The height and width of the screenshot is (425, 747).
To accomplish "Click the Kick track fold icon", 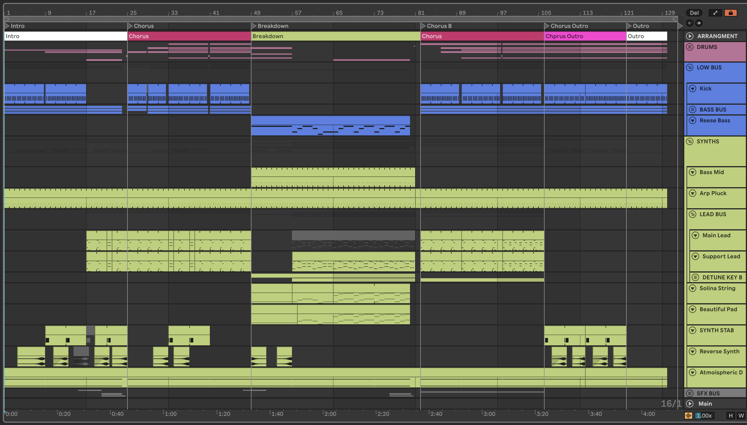I will tap(693, 88).
